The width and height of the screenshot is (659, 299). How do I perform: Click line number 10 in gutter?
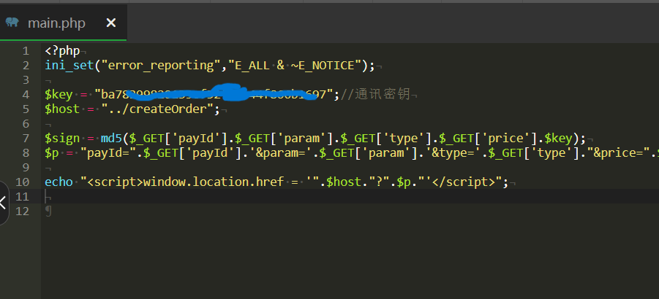(23, 182)
